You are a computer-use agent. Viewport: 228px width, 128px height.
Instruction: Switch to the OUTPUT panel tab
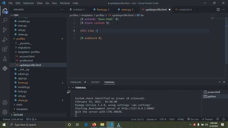[x=95, y=82]
